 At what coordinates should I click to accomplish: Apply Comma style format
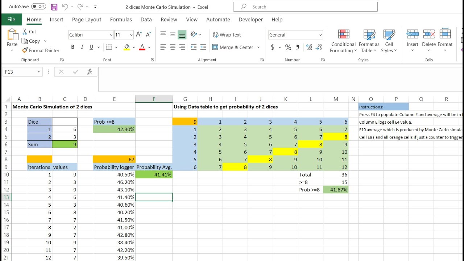coord(298,47)
